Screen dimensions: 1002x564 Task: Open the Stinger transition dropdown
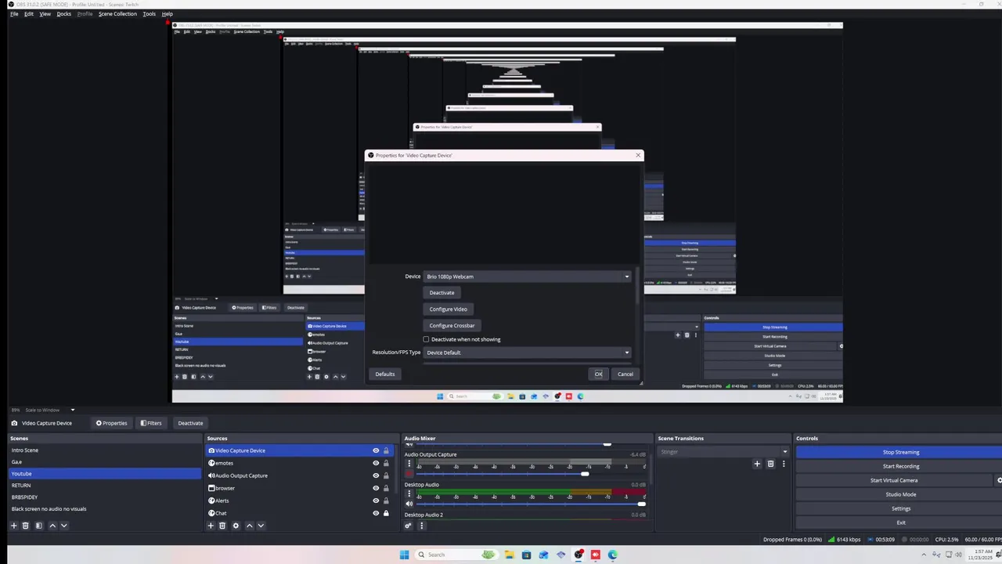point(723,452)
